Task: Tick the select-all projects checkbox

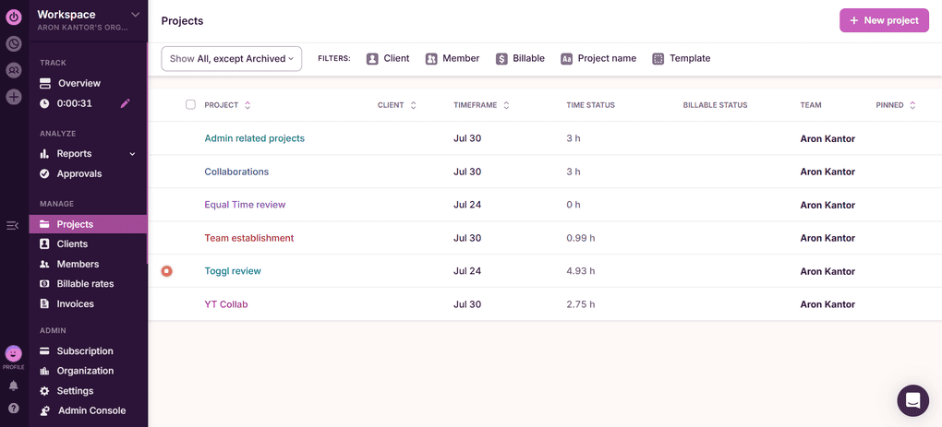Action: tap(190, 104)
